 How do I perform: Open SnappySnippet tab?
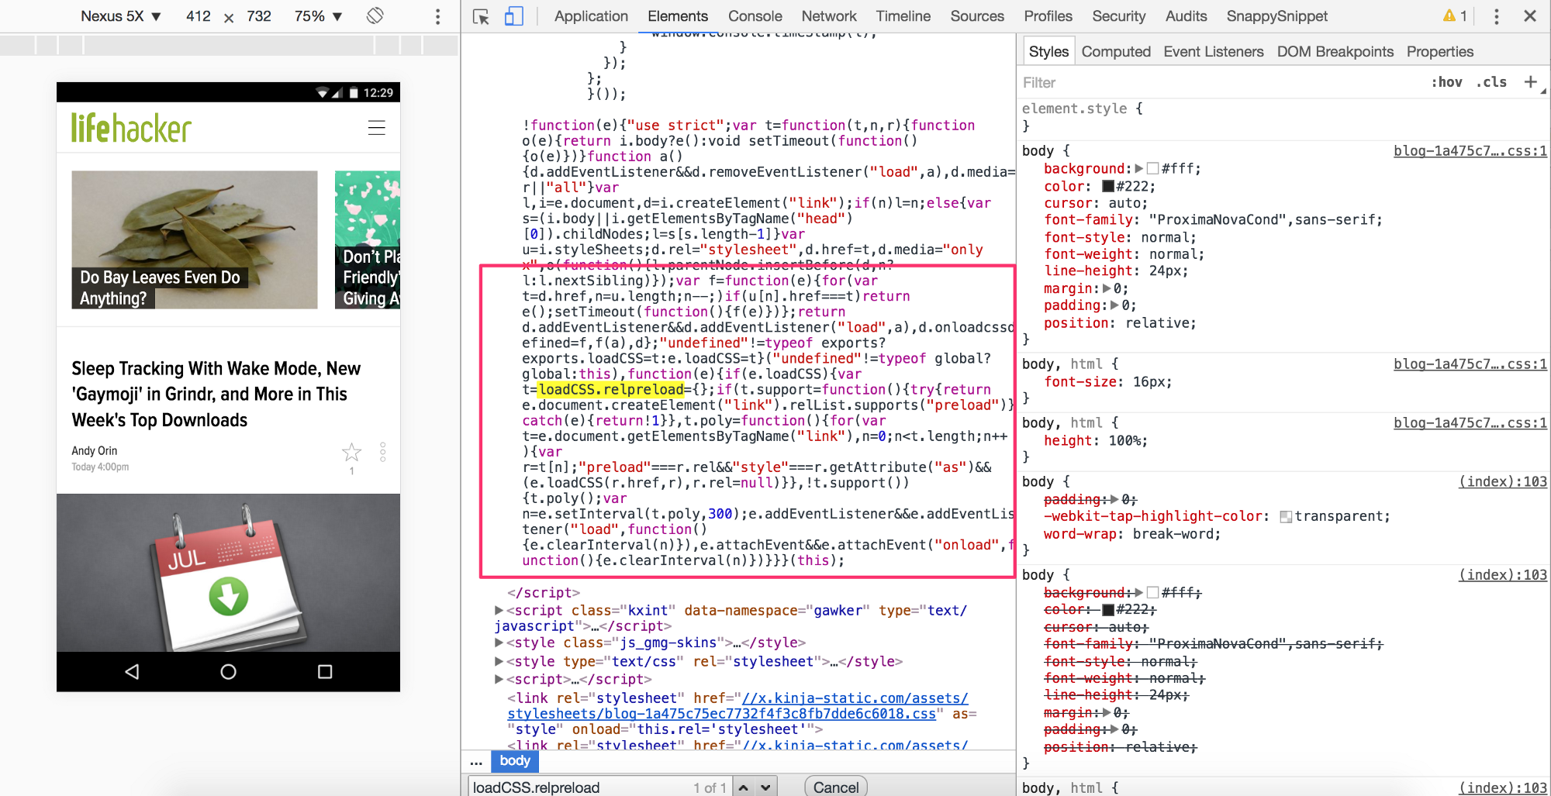[x=1276, y=16]
